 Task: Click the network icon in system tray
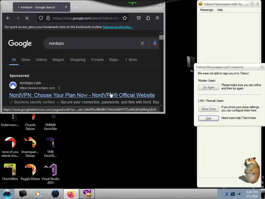[x=233, y=194]
